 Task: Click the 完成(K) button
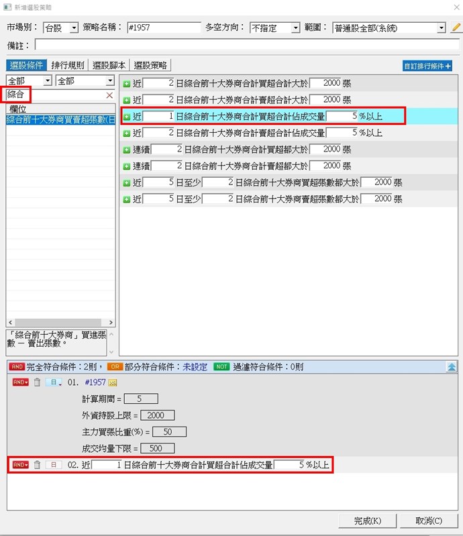tap(368, 521)
